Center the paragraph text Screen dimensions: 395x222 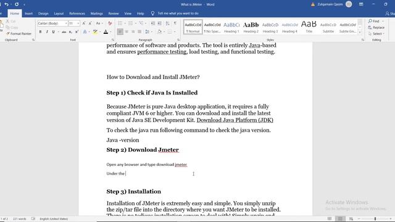point(127,31)
